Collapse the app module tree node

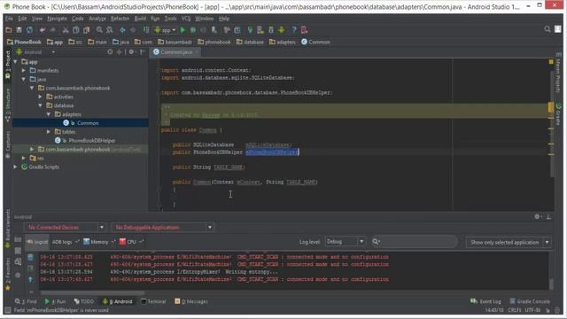pos(16,62)
